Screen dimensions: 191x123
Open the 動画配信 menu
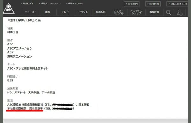[101, 12]
